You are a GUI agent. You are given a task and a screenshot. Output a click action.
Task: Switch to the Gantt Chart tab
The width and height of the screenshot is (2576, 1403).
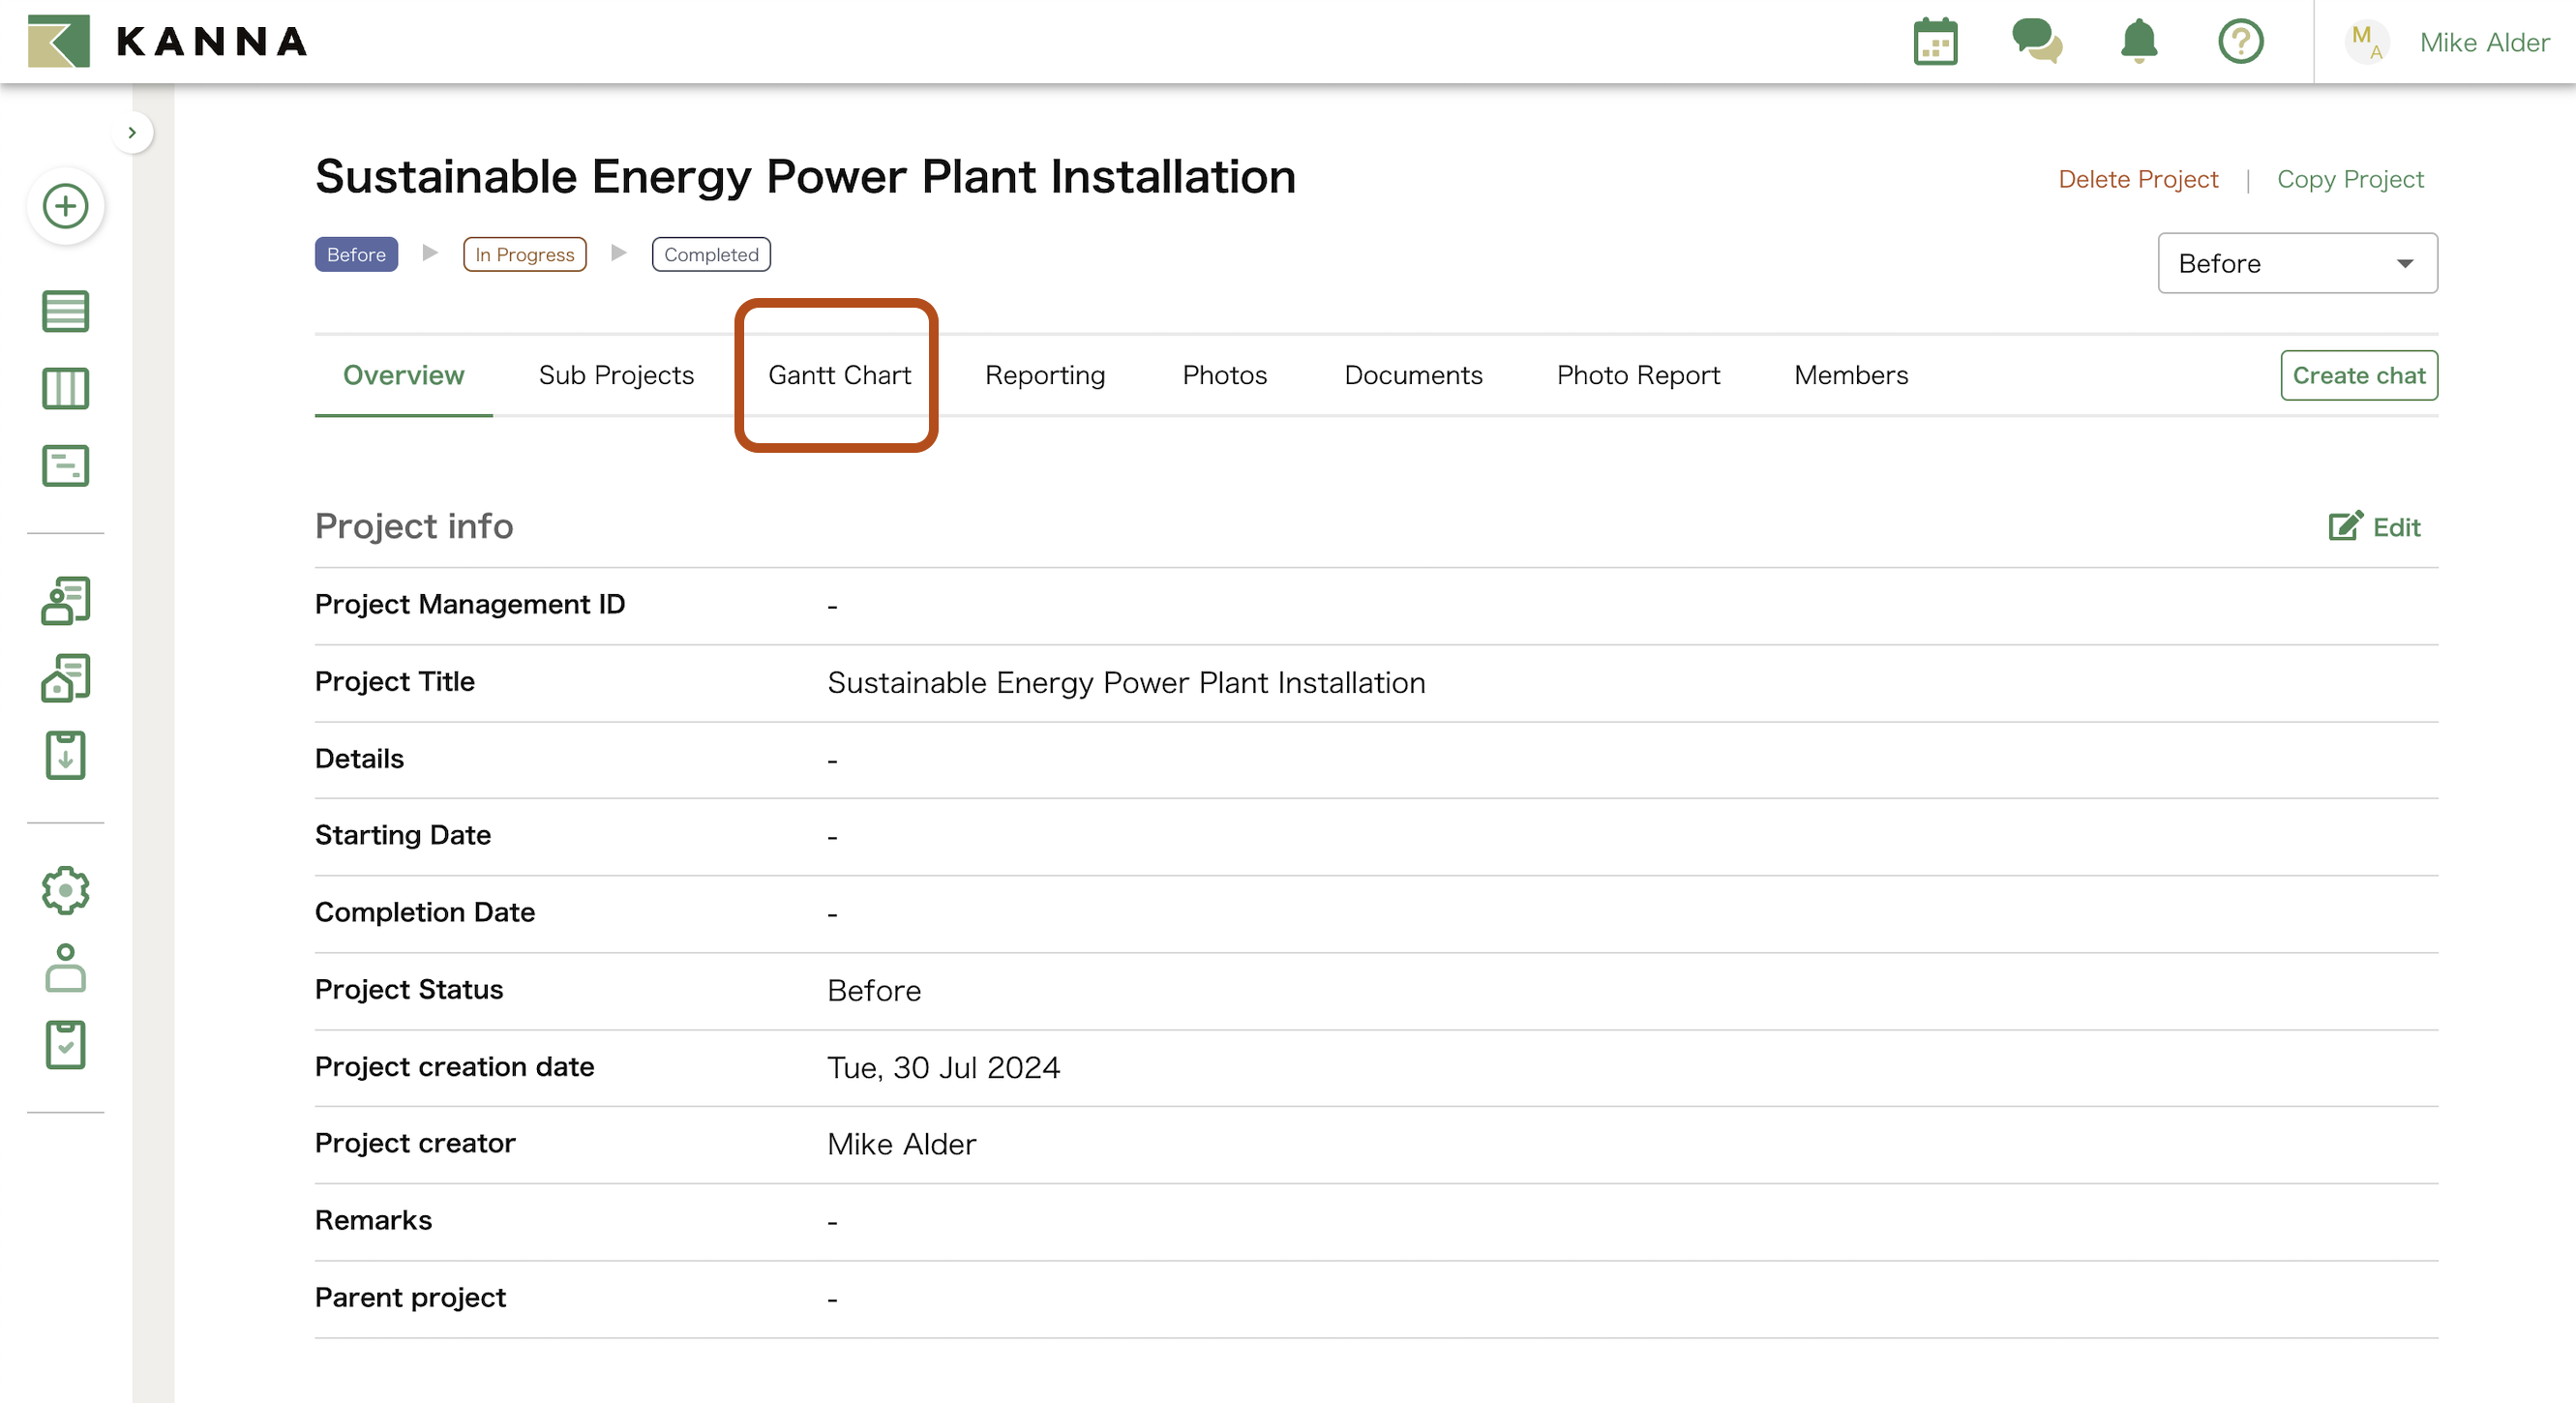click(x=839, y=375)
